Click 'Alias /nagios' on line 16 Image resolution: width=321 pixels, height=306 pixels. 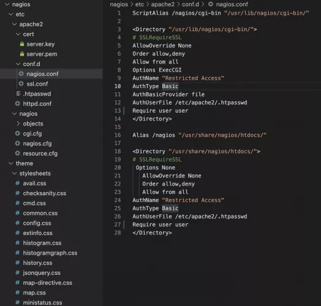[x=154, y=135]
